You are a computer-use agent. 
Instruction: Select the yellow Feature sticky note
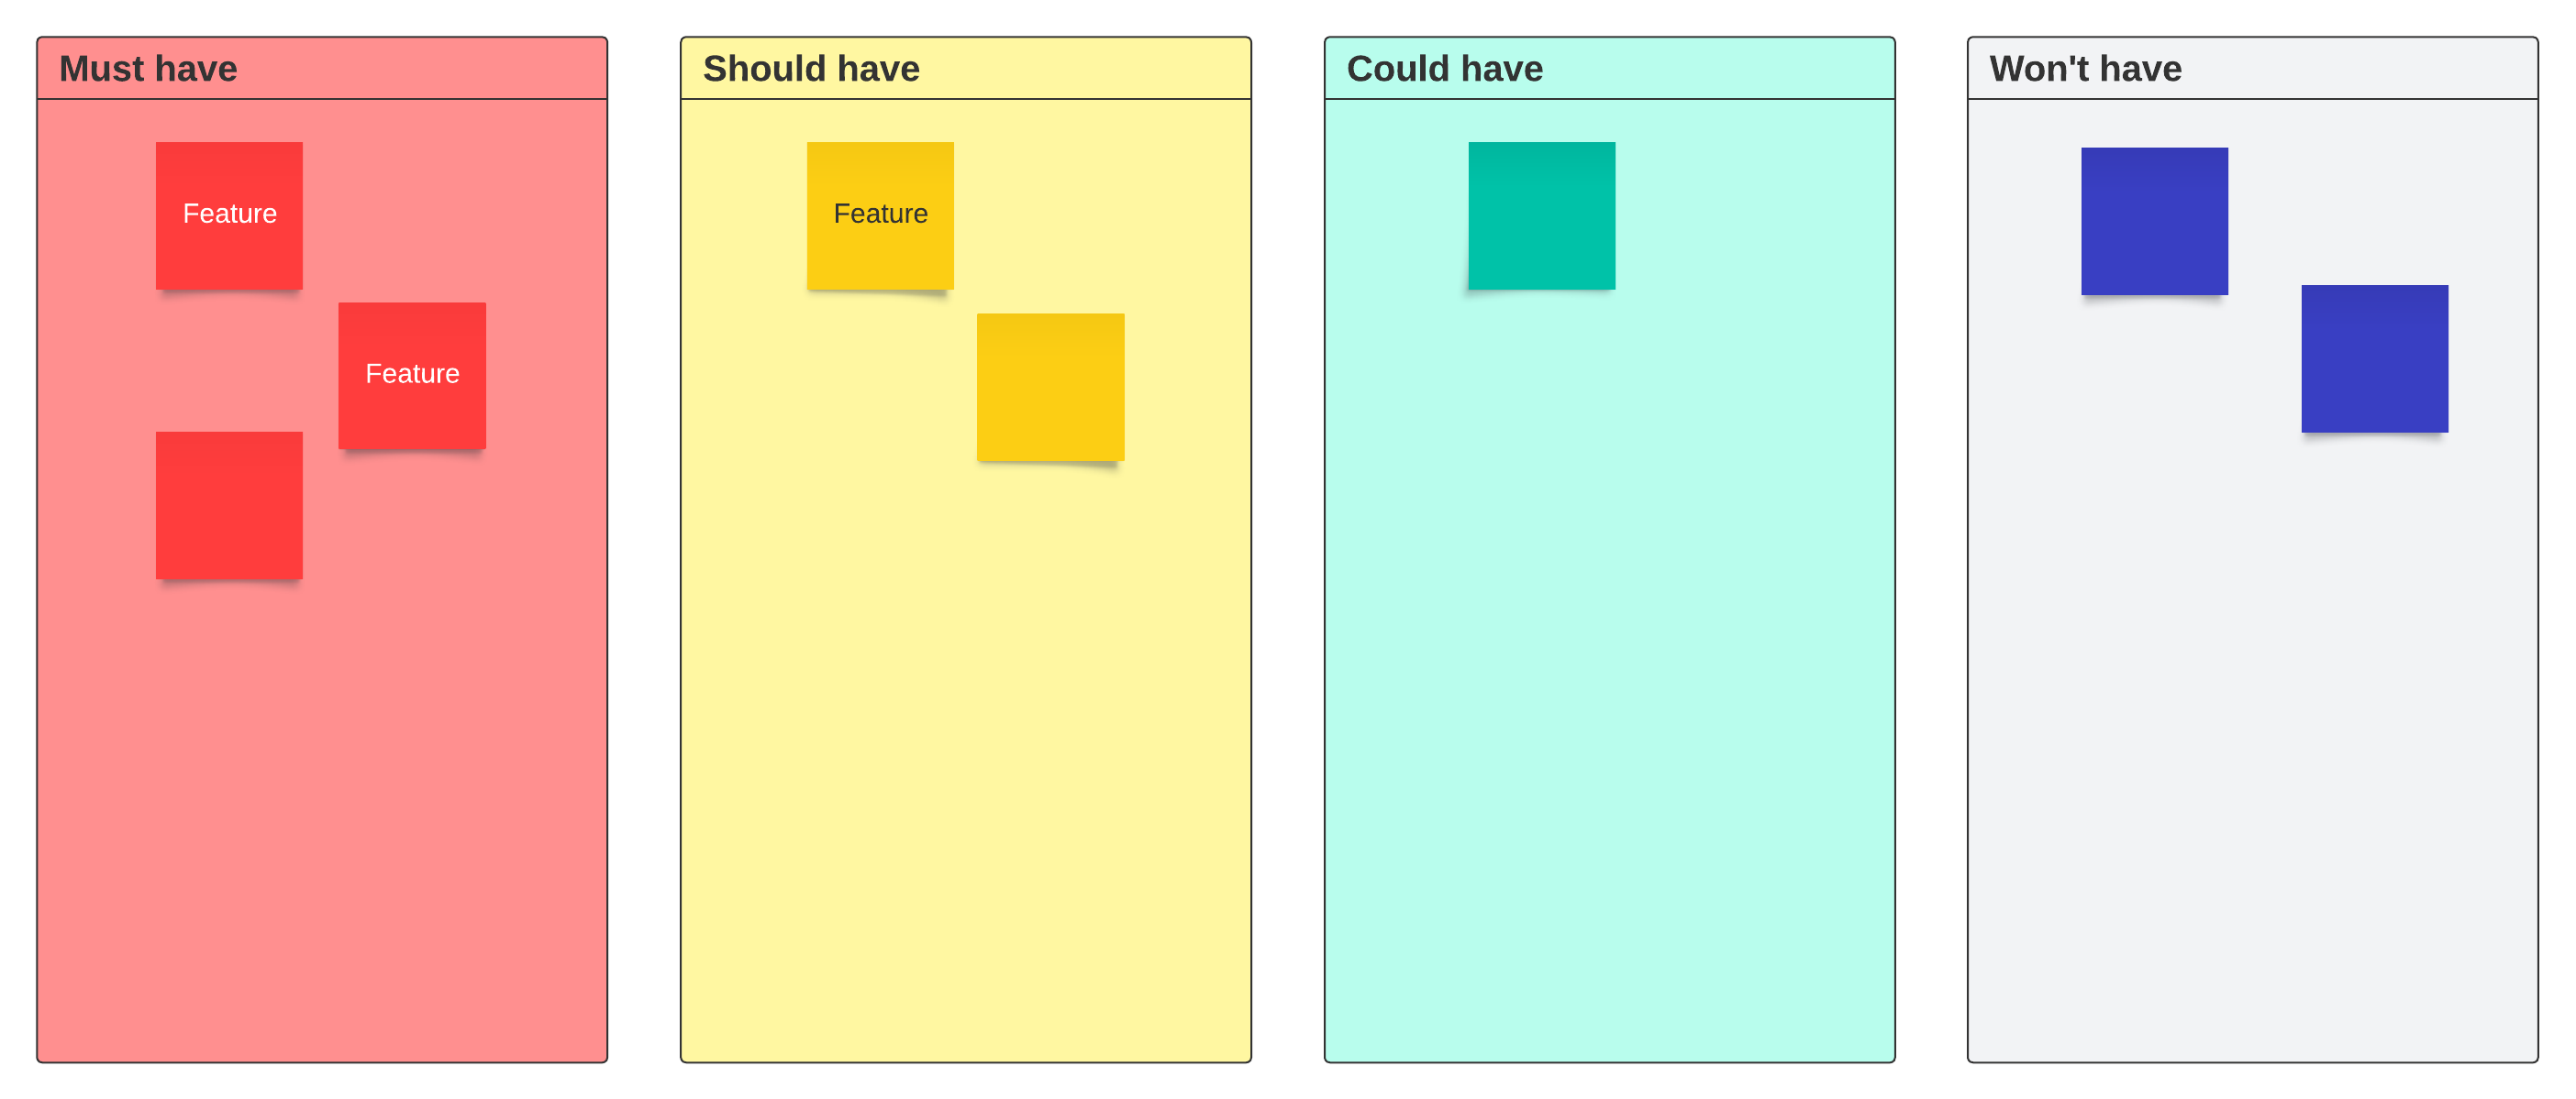(880, 214)
